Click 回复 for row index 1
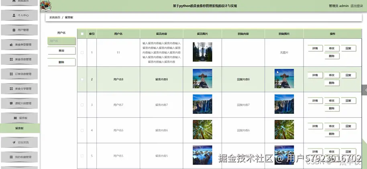Image resolution: width=367 pixels, height=169 pixels. coord(348,48)
